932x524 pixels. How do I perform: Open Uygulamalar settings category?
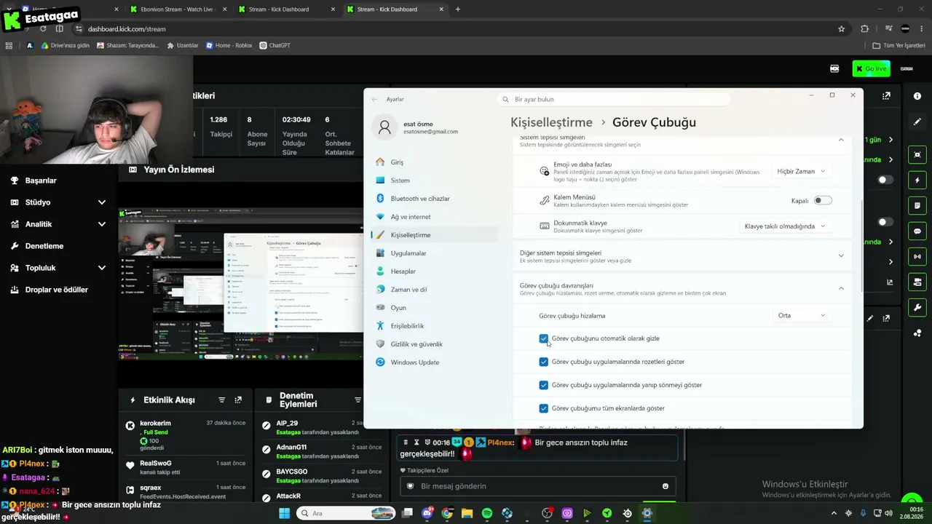tap(434, 253)
